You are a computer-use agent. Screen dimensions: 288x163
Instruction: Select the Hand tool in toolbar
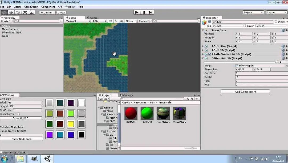pos(4,12)
